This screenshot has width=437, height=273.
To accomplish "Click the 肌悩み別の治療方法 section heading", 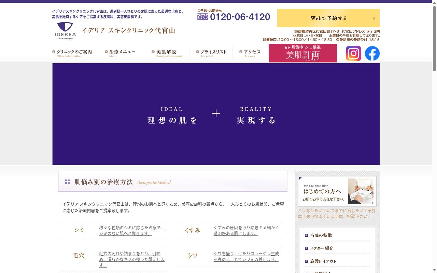I will 173,182.
